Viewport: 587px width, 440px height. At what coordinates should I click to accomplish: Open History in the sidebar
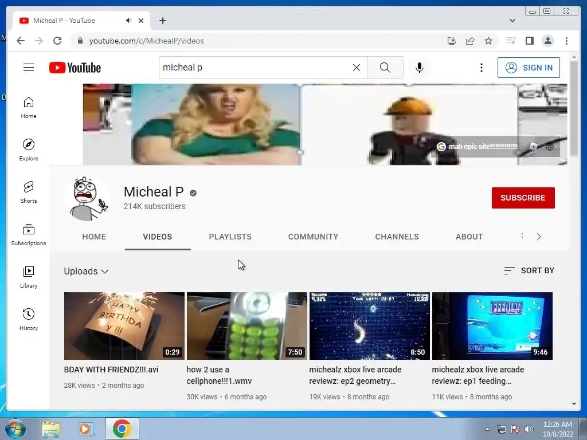point(29,319)
